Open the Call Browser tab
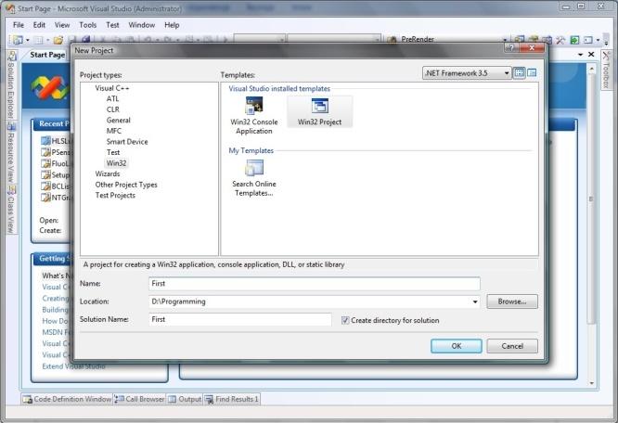 point(139,399)
